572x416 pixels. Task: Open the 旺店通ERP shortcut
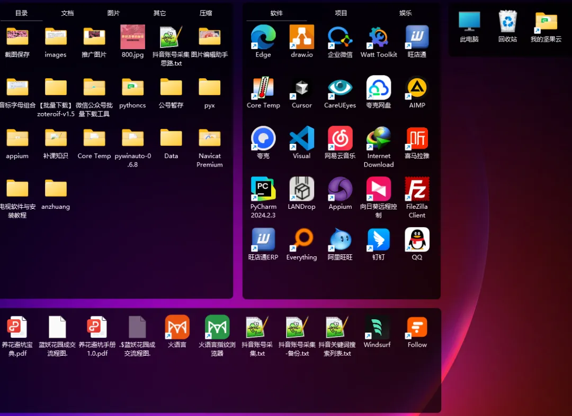click(263, 239)
